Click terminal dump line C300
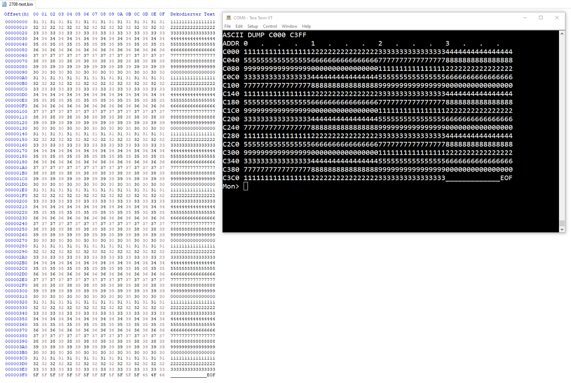Screen dimensions: 571x383 tap(368, 152)
